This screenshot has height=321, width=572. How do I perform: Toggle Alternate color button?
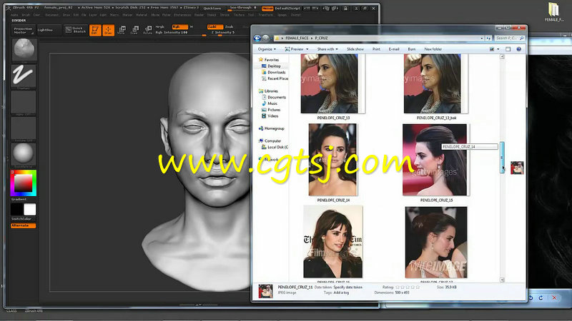pos(24,225)
